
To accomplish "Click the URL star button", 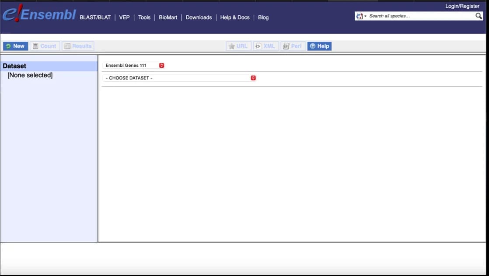I will [x=238, y=46].
